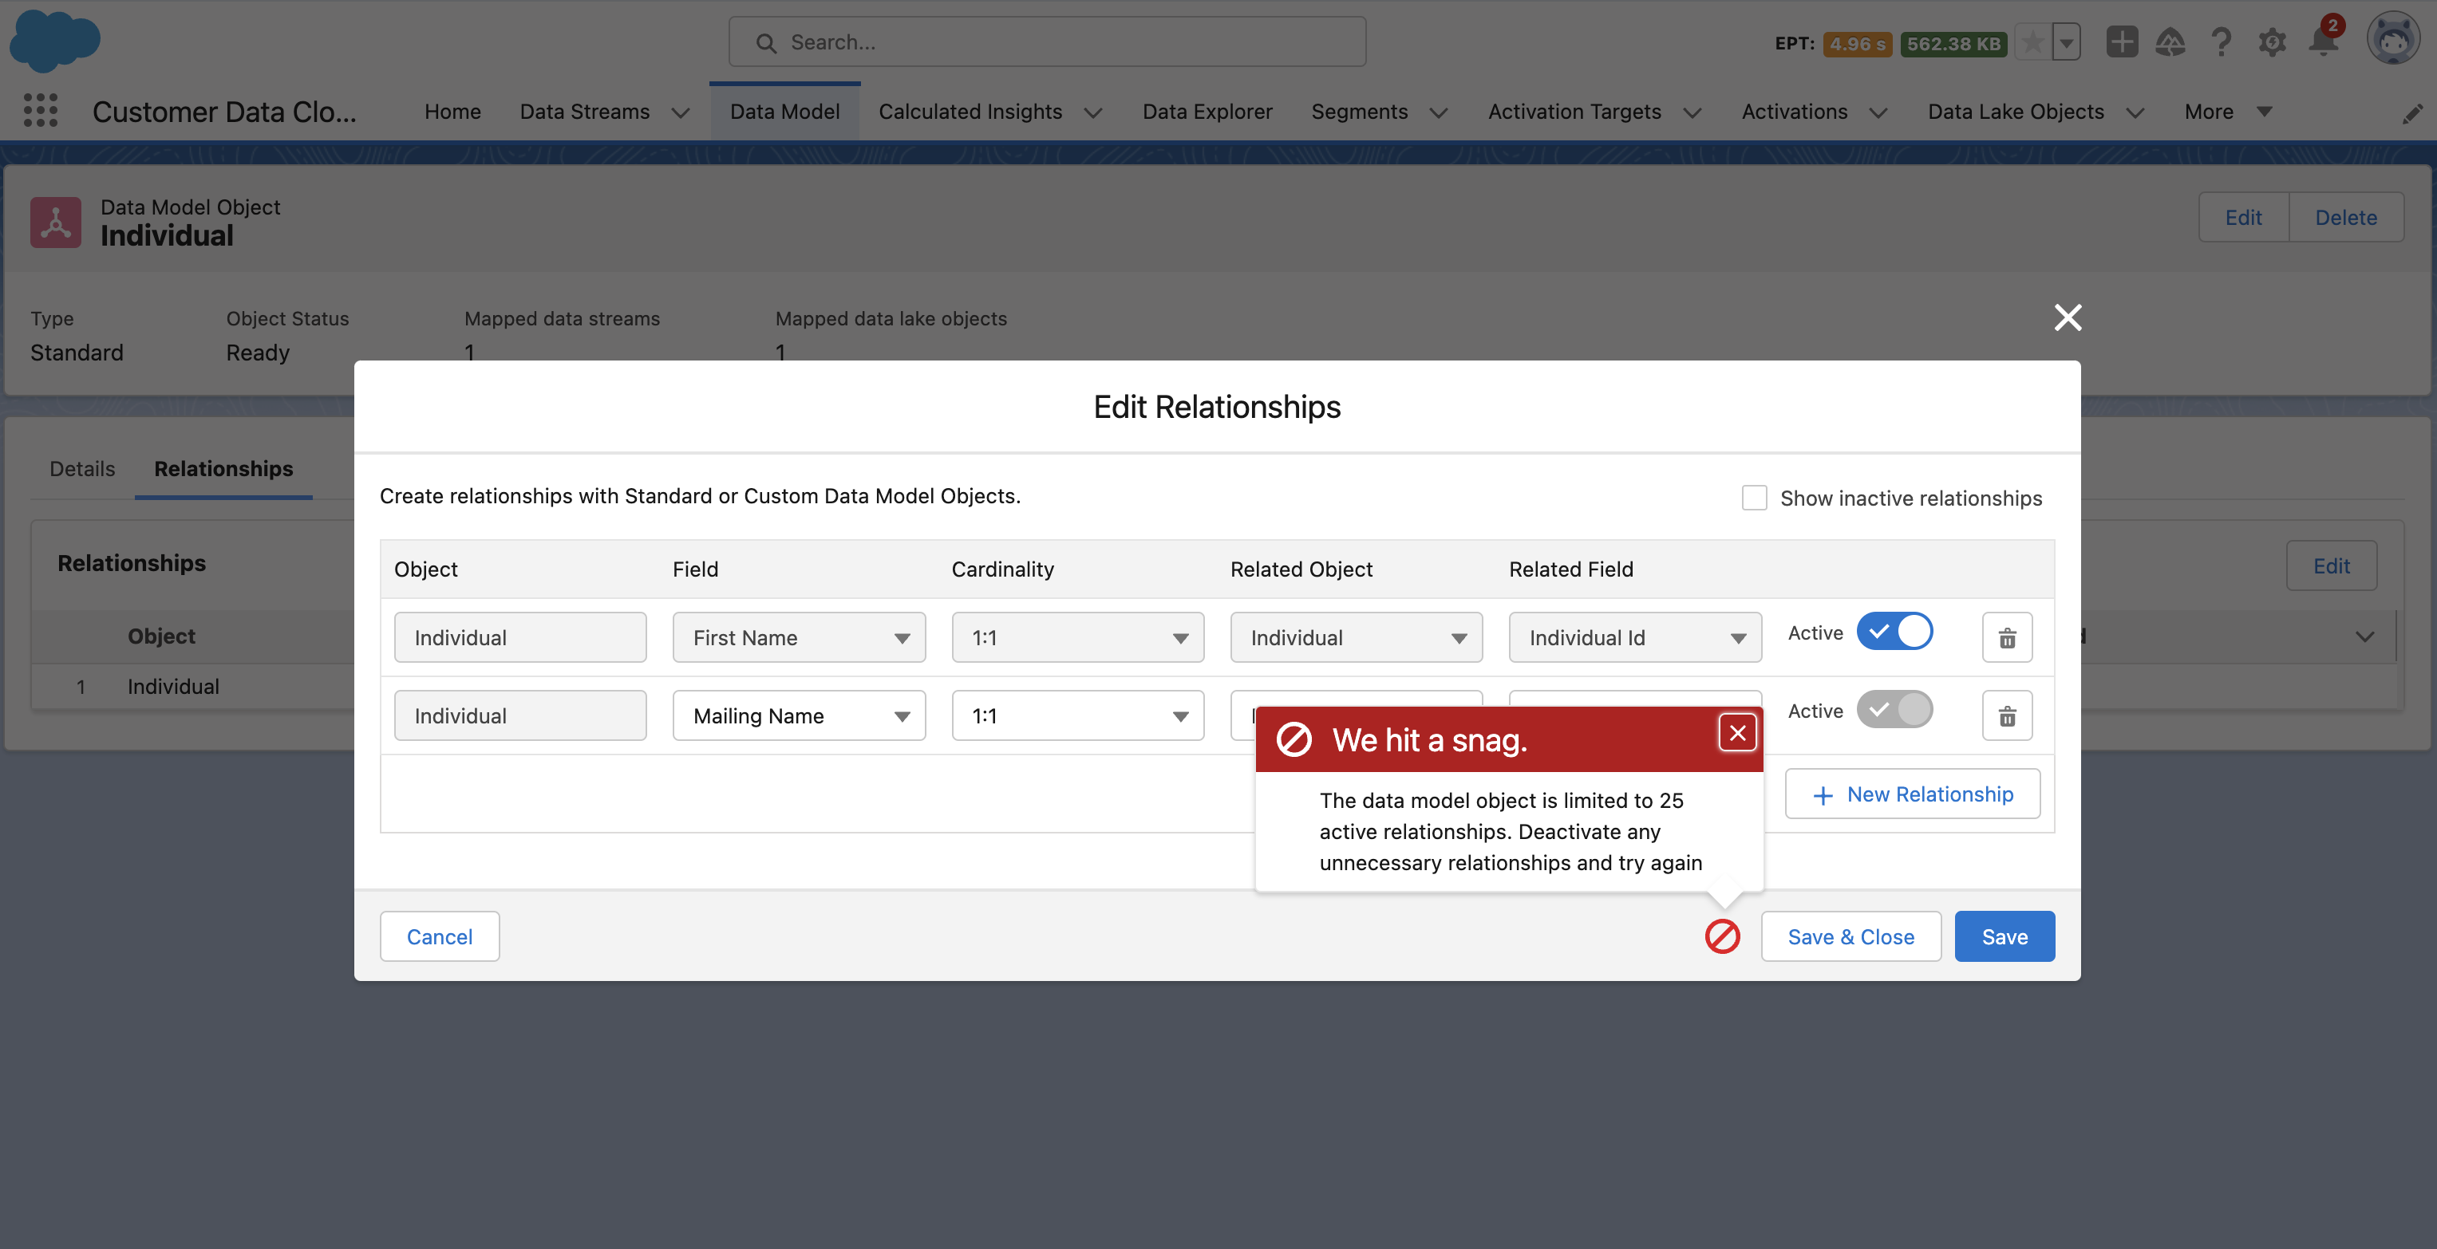Click the Object column header in background table

(x=162, y=636)
